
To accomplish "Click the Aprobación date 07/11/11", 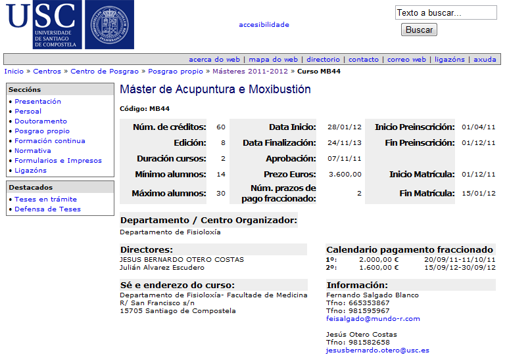I will 345,159.
